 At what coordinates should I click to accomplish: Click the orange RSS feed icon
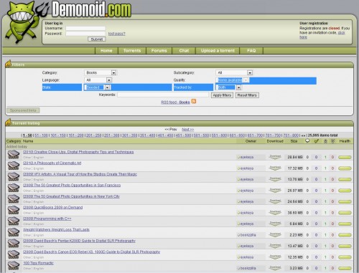194,102
